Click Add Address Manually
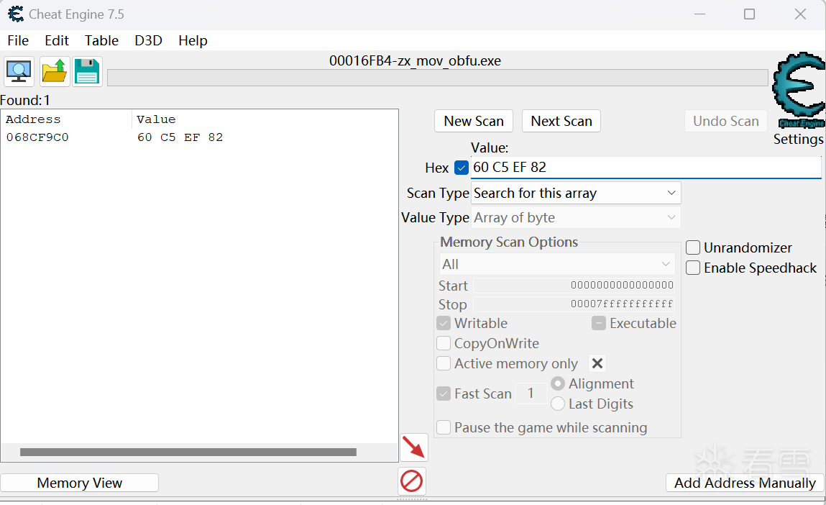 [x=745, y=483]
